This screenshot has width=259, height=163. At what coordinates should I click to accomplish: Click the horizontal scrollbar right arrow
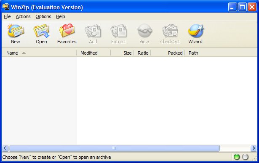click(254, 148)
